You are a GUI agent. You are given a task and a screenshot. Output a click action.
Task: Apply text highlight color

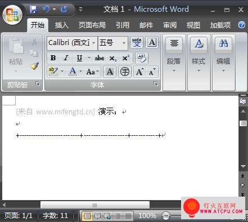[x=53, y=72]
